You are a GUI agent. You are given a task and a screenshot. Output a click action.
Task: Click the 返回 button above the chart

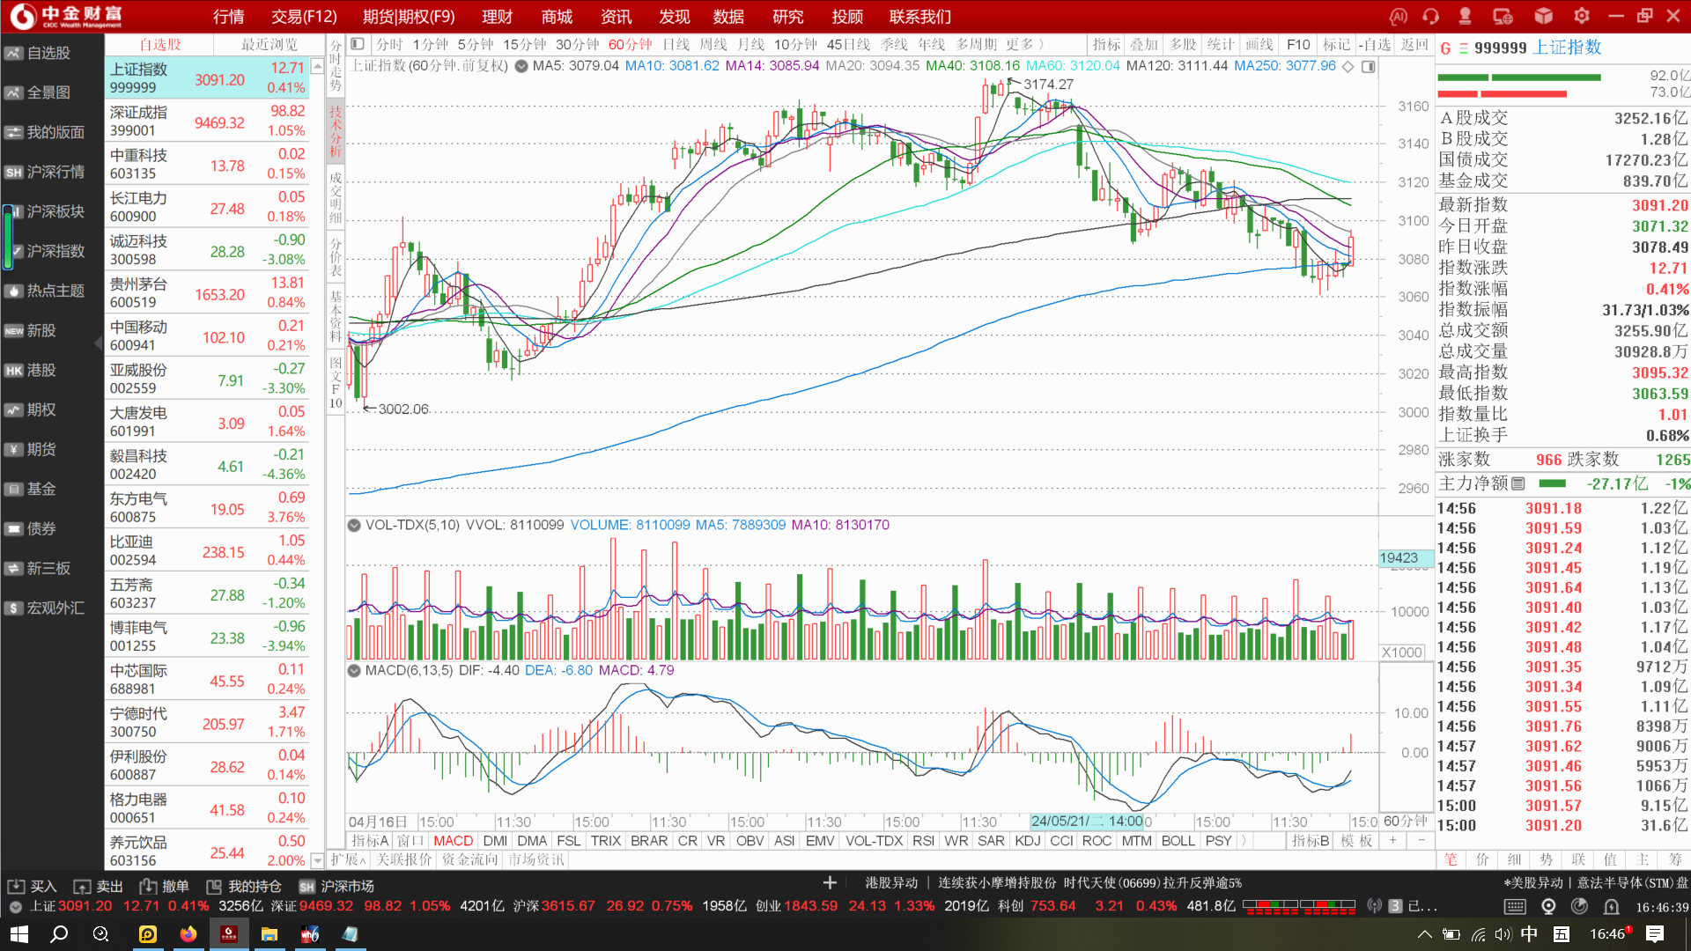(x=1414, y=44)
